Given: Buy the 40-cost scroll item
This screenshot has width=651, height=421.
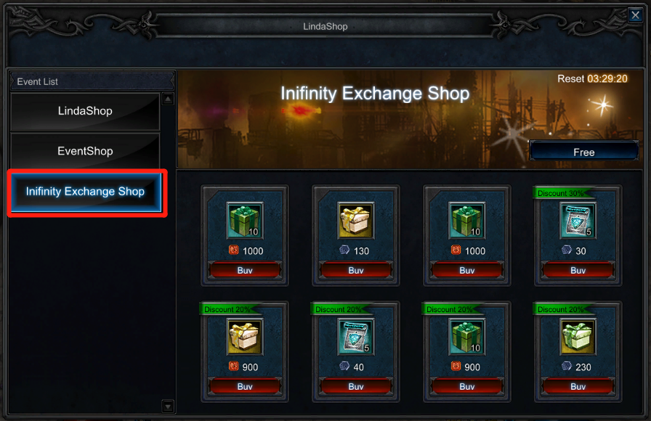Looking at the screenshot, I should click(356, 386).
